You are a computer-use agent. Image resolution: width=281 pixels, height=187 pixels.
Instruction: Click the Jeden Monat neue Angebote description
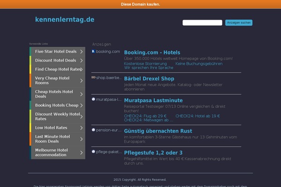pos(173,87)
